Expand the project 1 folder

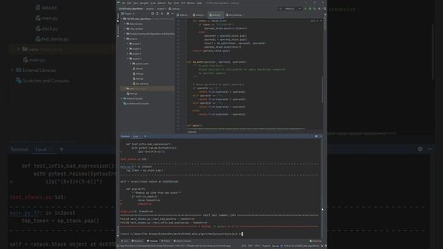pyautogui.click(x=127, y=44)
